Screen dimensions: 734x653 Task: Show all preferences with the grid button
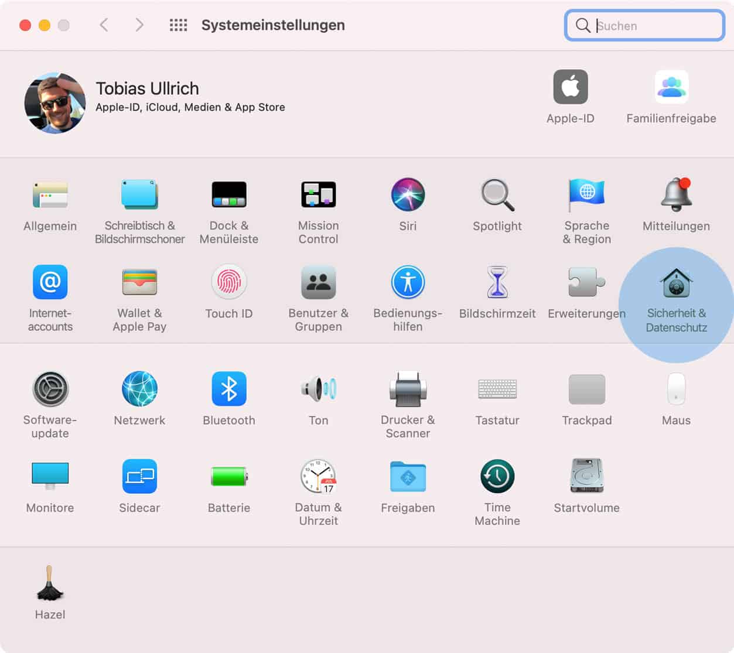179,25
